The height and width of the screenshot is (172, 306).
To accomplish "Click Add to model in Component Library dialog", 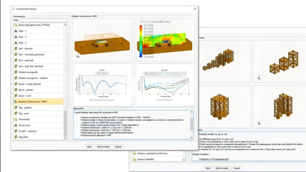I will tap(103, 147).
